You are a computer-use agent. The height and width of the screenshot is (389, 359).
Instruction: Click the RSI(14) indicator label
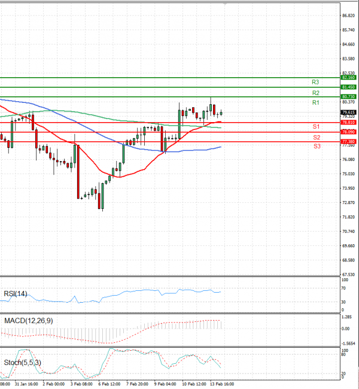[16, 294]
